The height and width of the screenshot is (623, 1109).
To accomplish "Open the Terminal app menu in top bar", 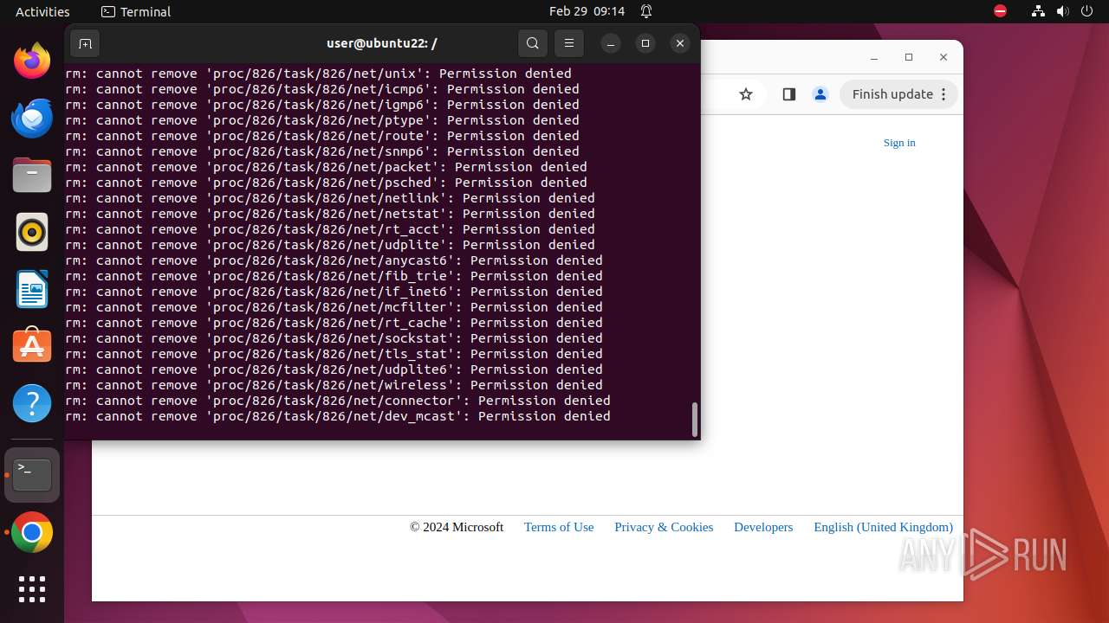I will coord(136,11).
